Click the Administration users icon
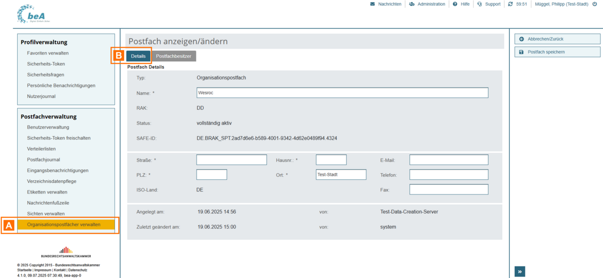The height and width of the screenshot is (278, 603). 411,4
